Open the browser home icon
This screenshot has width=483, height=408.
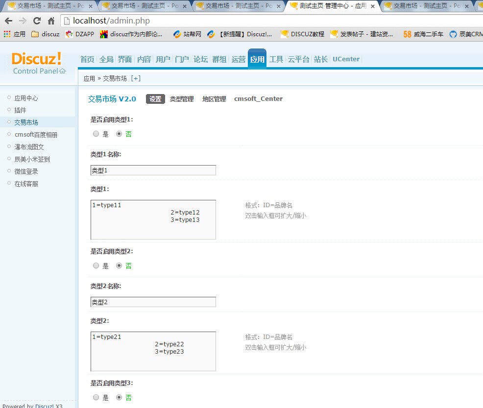click(x=51, y=21)
